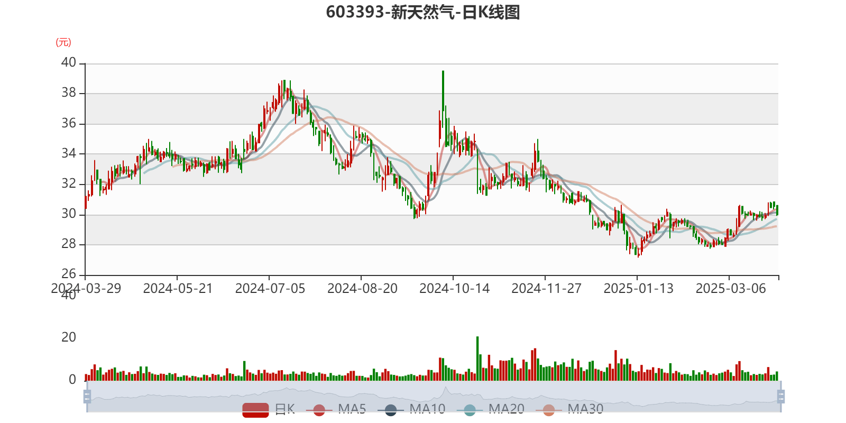Click the red (元) unit label
Image resolution: width=846 pixels, height=423 pixels.
pos(63,42)
